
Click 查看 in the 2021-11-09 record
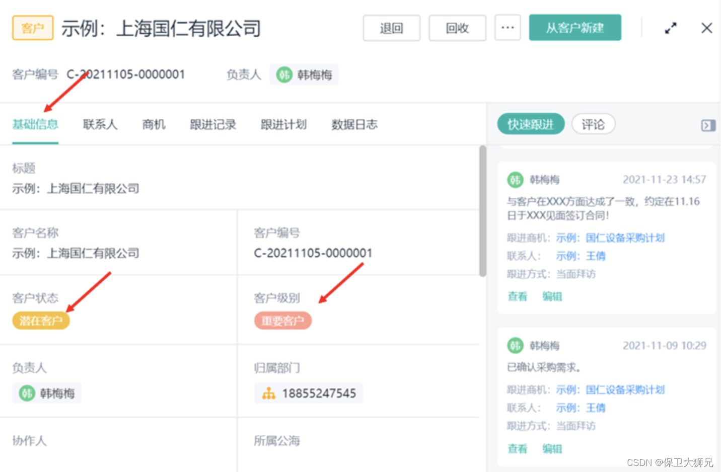pos(518,449)
